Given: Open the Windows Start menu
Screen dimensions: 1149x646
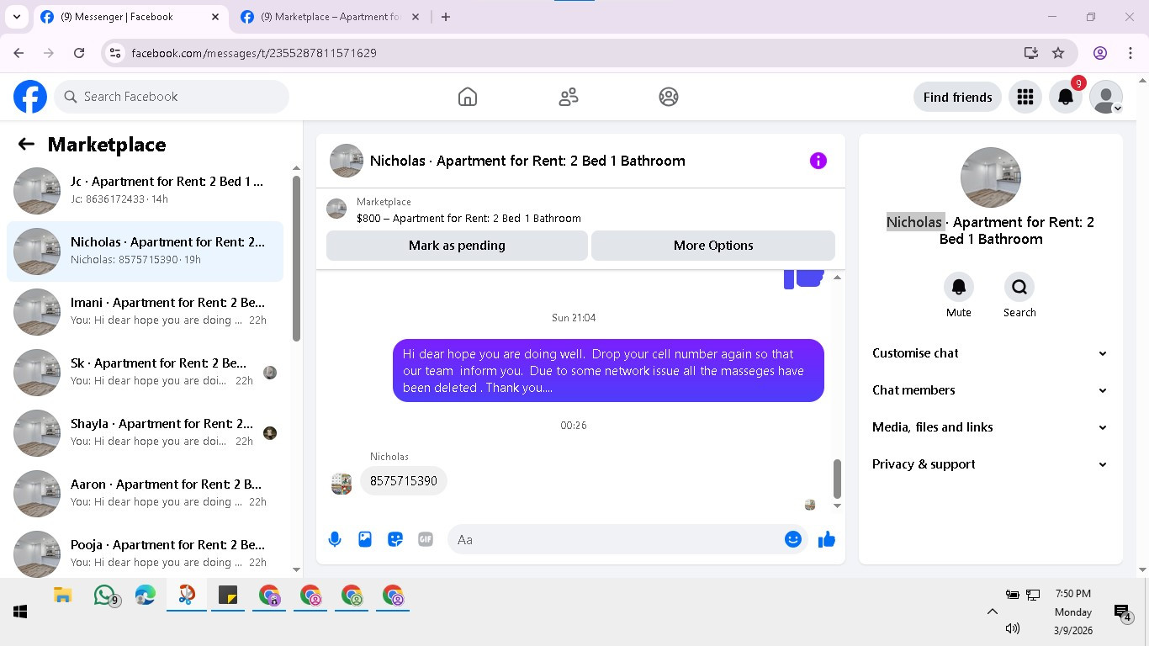Looking at the screenshot, I should coord(20,612).
